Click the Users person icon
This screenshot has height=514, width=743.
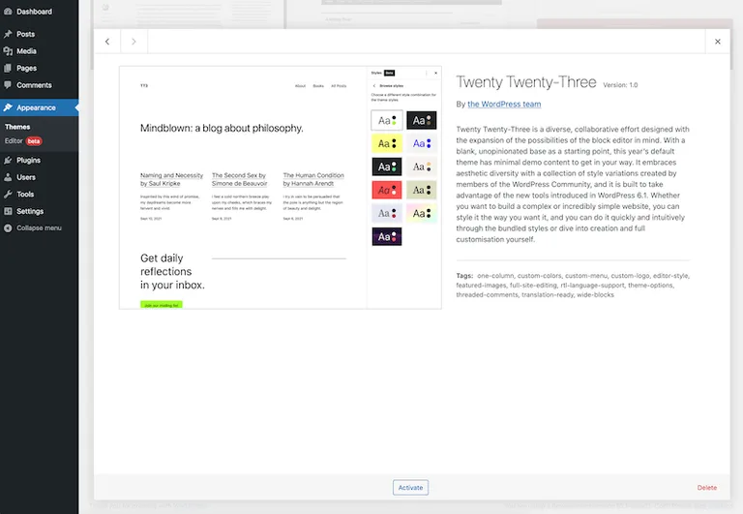point(8,177)
